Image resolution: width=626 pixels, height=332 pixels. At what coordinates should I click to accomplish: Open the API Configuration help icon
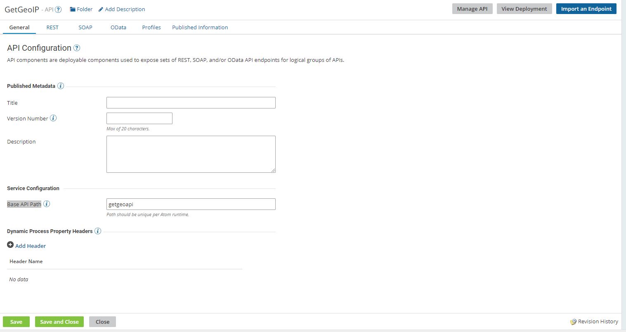click(77, 48)
